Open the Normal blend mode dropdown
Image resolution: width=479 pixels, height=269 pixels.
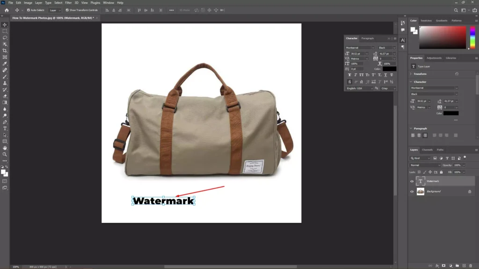click(425, 165)
